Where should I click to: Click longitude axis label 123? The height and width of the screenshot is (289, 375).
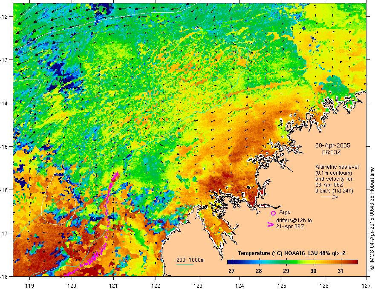click(198, 286)
